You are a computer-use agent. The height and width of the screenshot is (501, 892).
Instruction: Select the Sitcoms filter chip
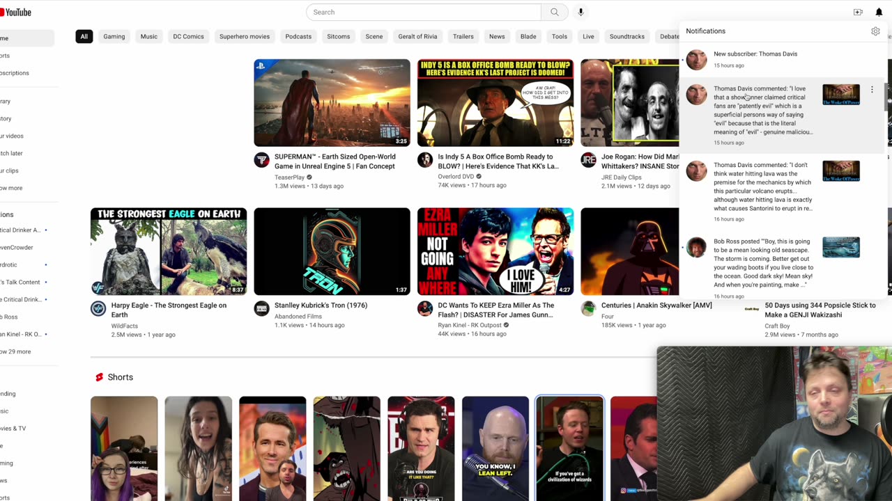tap(339, 36)
